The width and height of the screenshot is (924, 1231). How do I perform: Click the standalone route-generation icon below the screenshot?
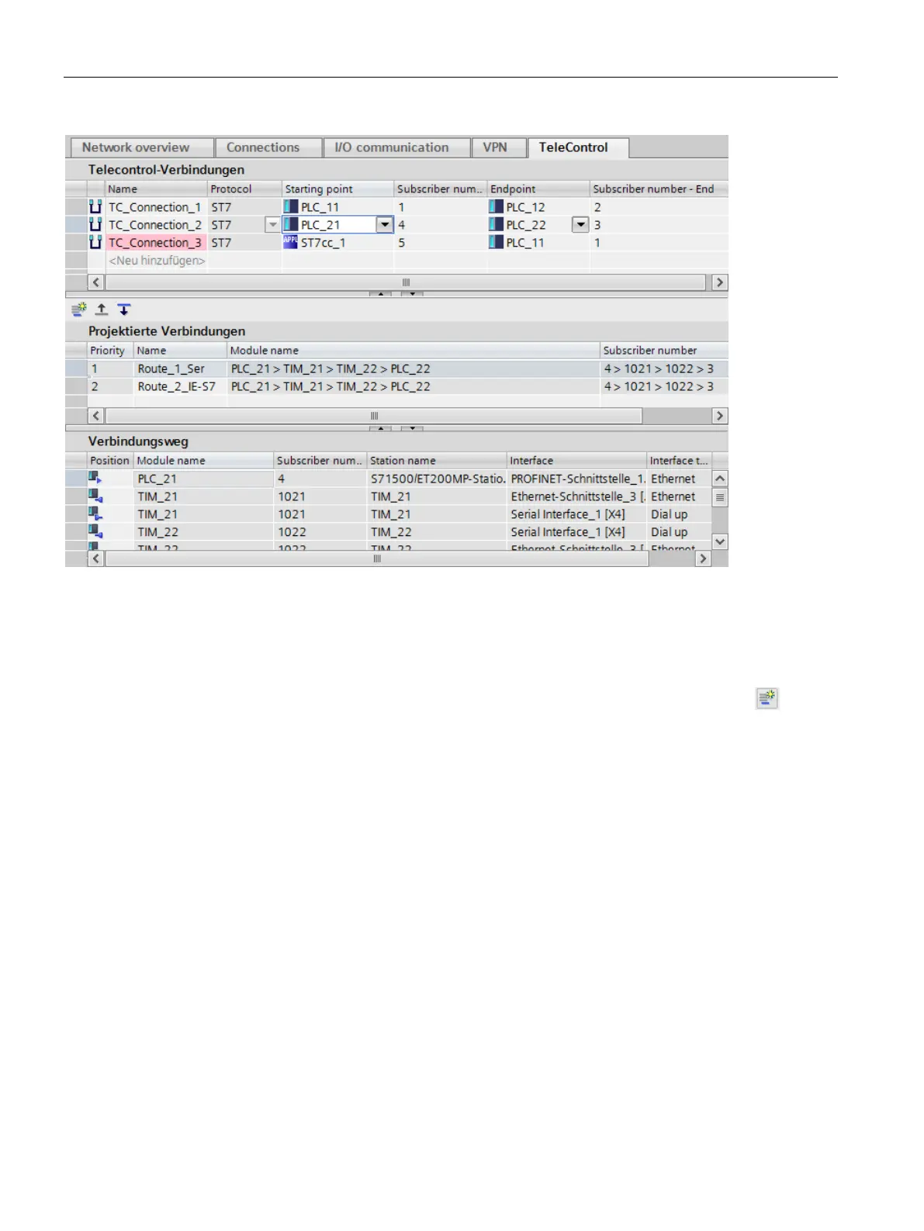click(767, 698)
